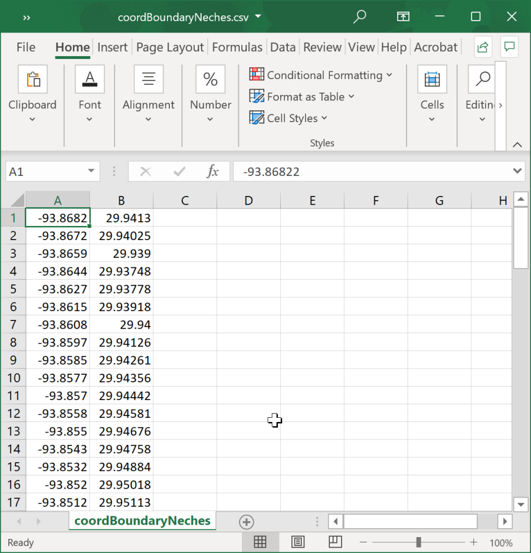Zoom out with the minus icon
The width and height of the screenshot is (531, 553).
pyautogui.click(x=363, y=542)
